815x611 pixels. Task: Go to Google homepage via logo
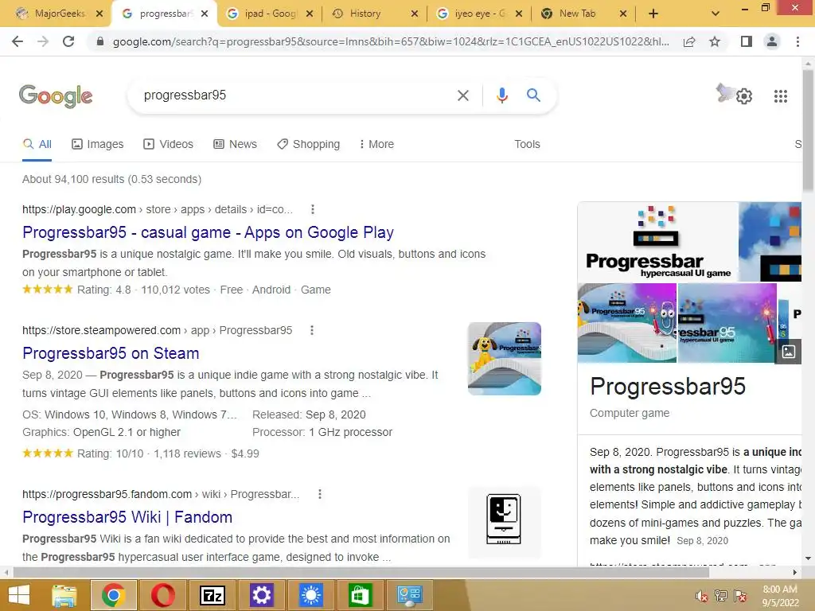[x=56, y=95]
